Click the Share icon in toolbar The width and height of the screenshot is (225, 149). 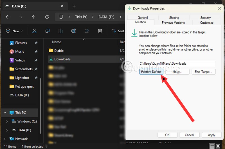pos(87,31)
